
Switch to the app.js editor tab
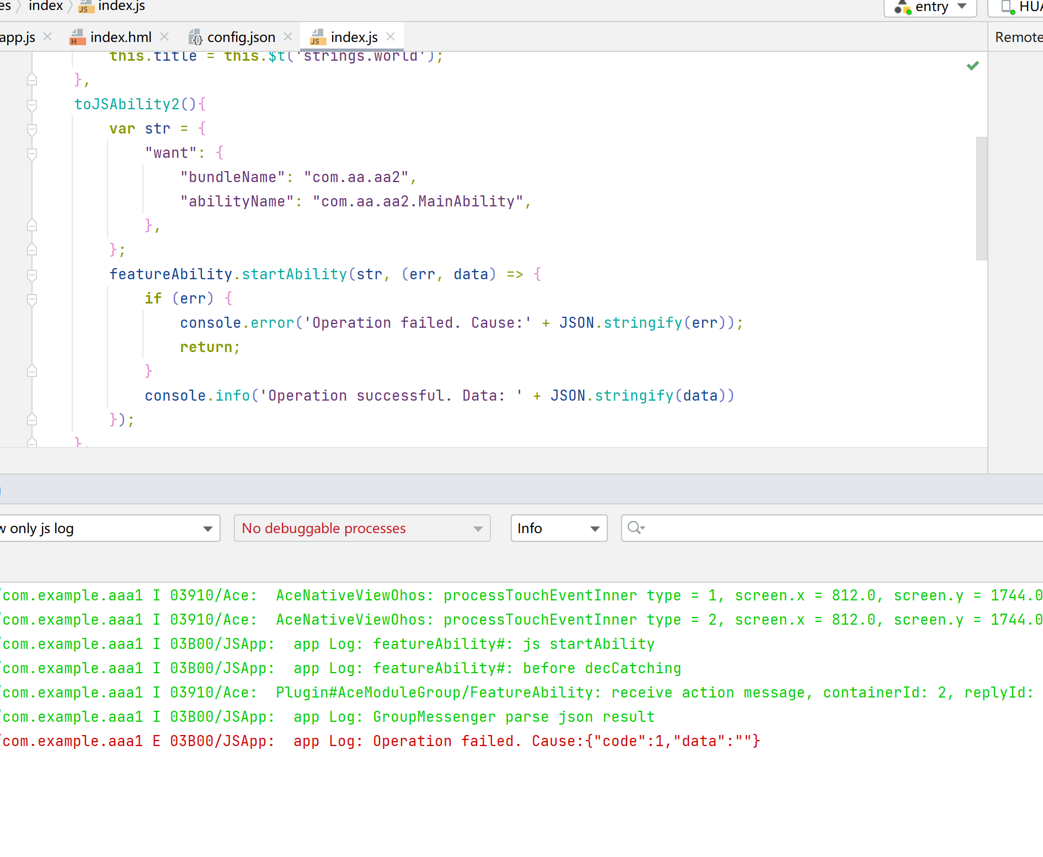(x=18, y=37)
